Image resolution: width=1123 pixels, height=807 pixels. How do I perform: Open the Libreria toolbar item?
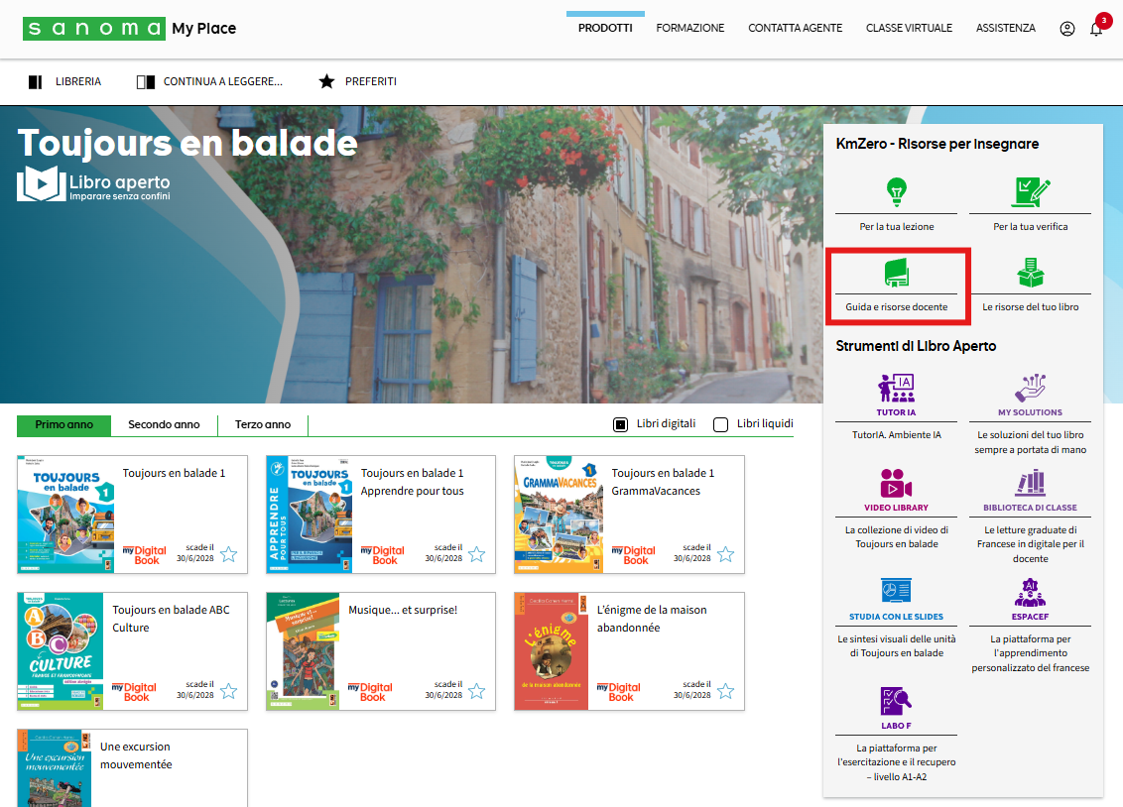[64, 81]
